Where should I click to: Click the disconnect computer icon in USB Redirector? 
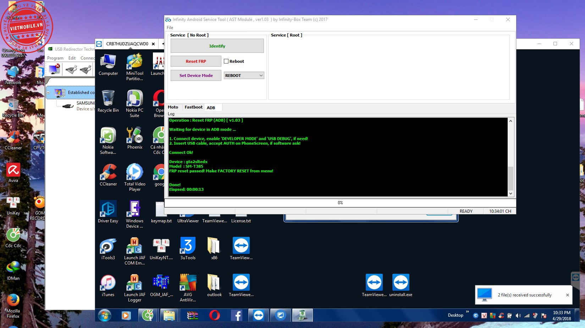54,69
